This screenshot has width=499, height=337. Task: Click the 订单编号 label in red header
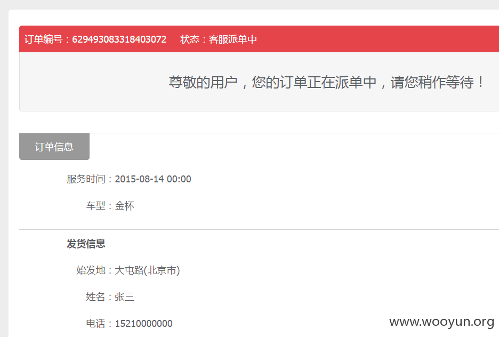(x=43, y=39)
